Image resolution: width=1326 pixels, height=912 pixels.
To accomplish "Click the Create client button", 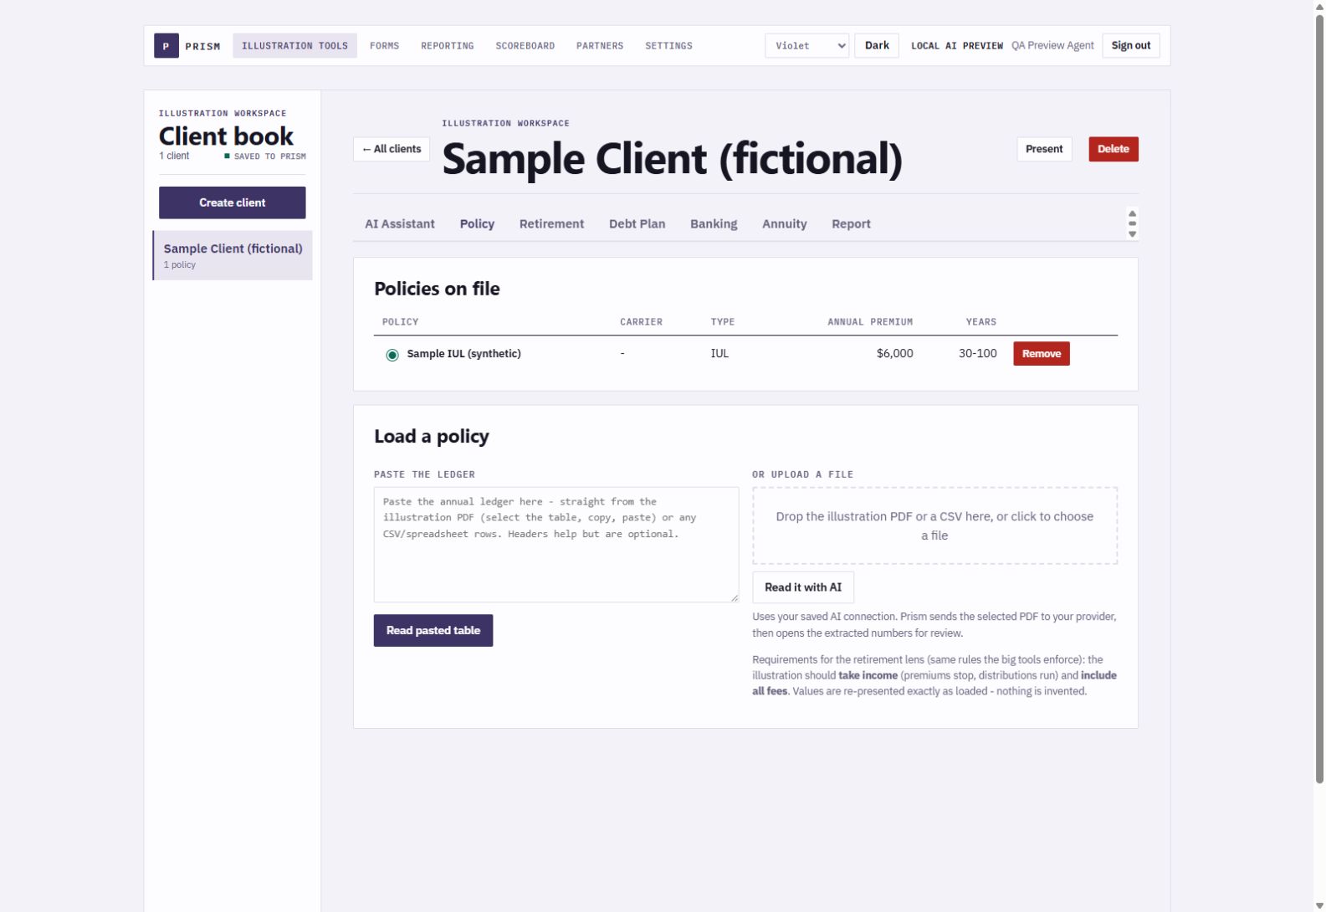I will pyautogui.click(x=232, y=202).
